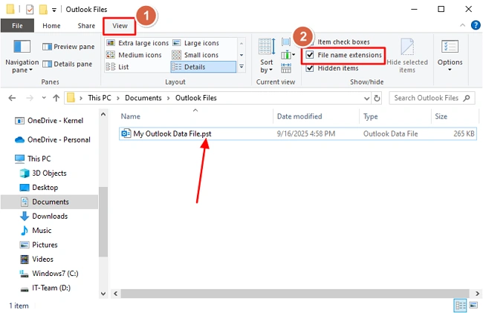Go up one folder level
The height and width of the screenshot is (313, 483).
[56, 98]
